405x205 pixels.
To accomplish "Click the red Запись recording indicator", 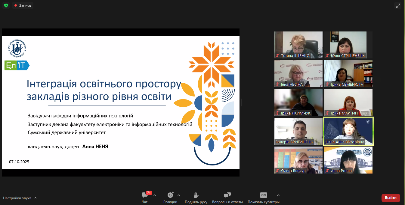I will click(23, 5).
